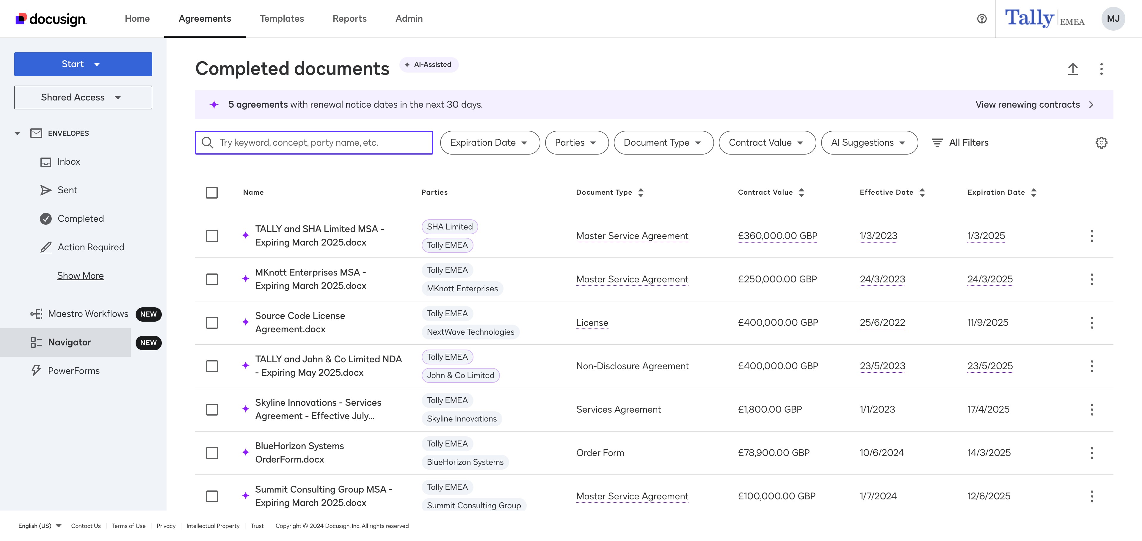
Task: Open the table settings gear icon
Action: pyautogui.click(x=1101, y=143)
